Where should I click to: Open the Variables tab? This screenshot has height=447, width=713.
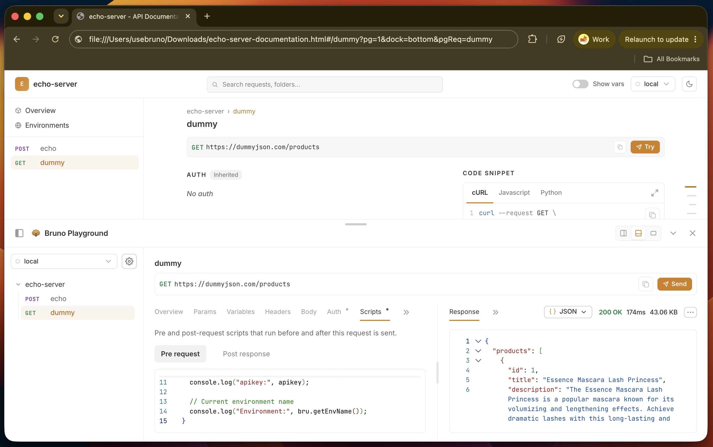tap(241, 312)
